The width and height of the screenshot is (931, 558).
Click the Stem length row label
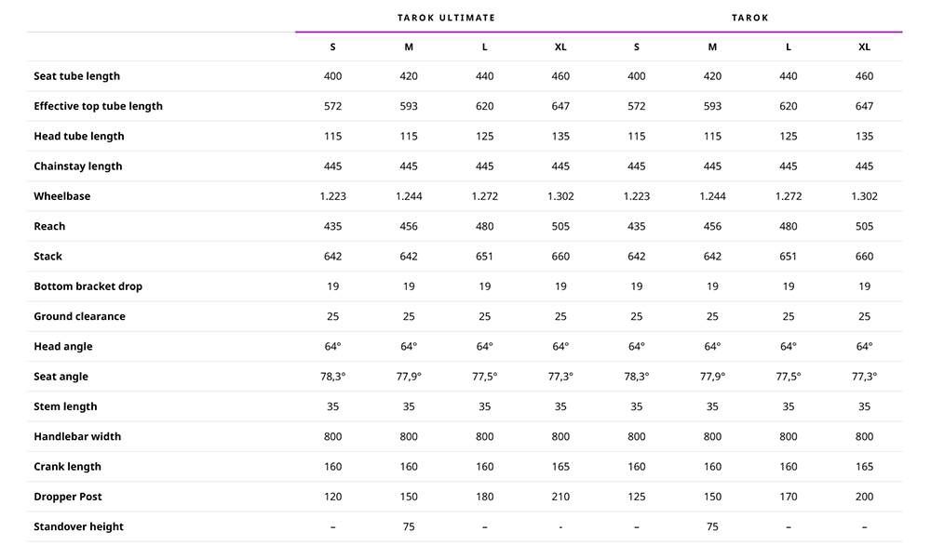pos(65,406)
